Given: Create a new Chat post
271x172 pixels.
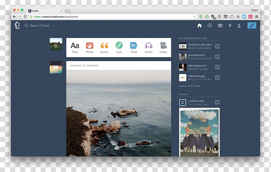Looking at the screenshot, I should [134, 48].
